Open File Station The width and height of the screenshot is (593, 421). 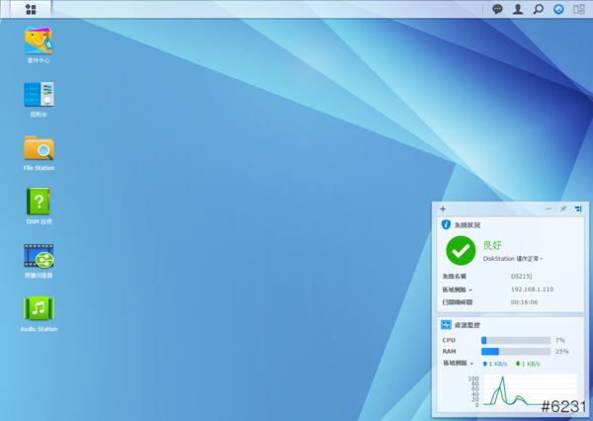pos(39,148)
